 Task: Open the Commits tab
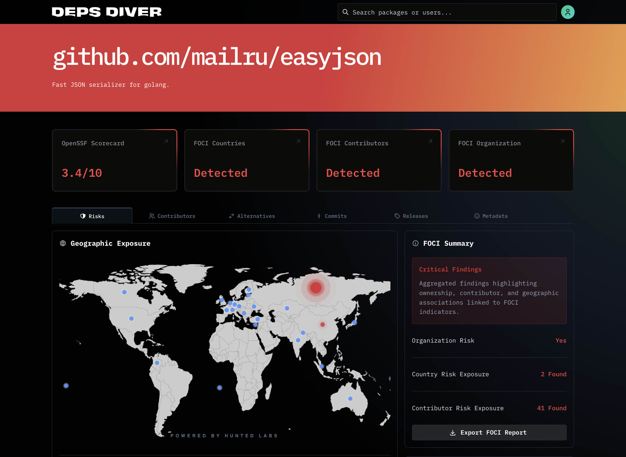click(332, 216)
